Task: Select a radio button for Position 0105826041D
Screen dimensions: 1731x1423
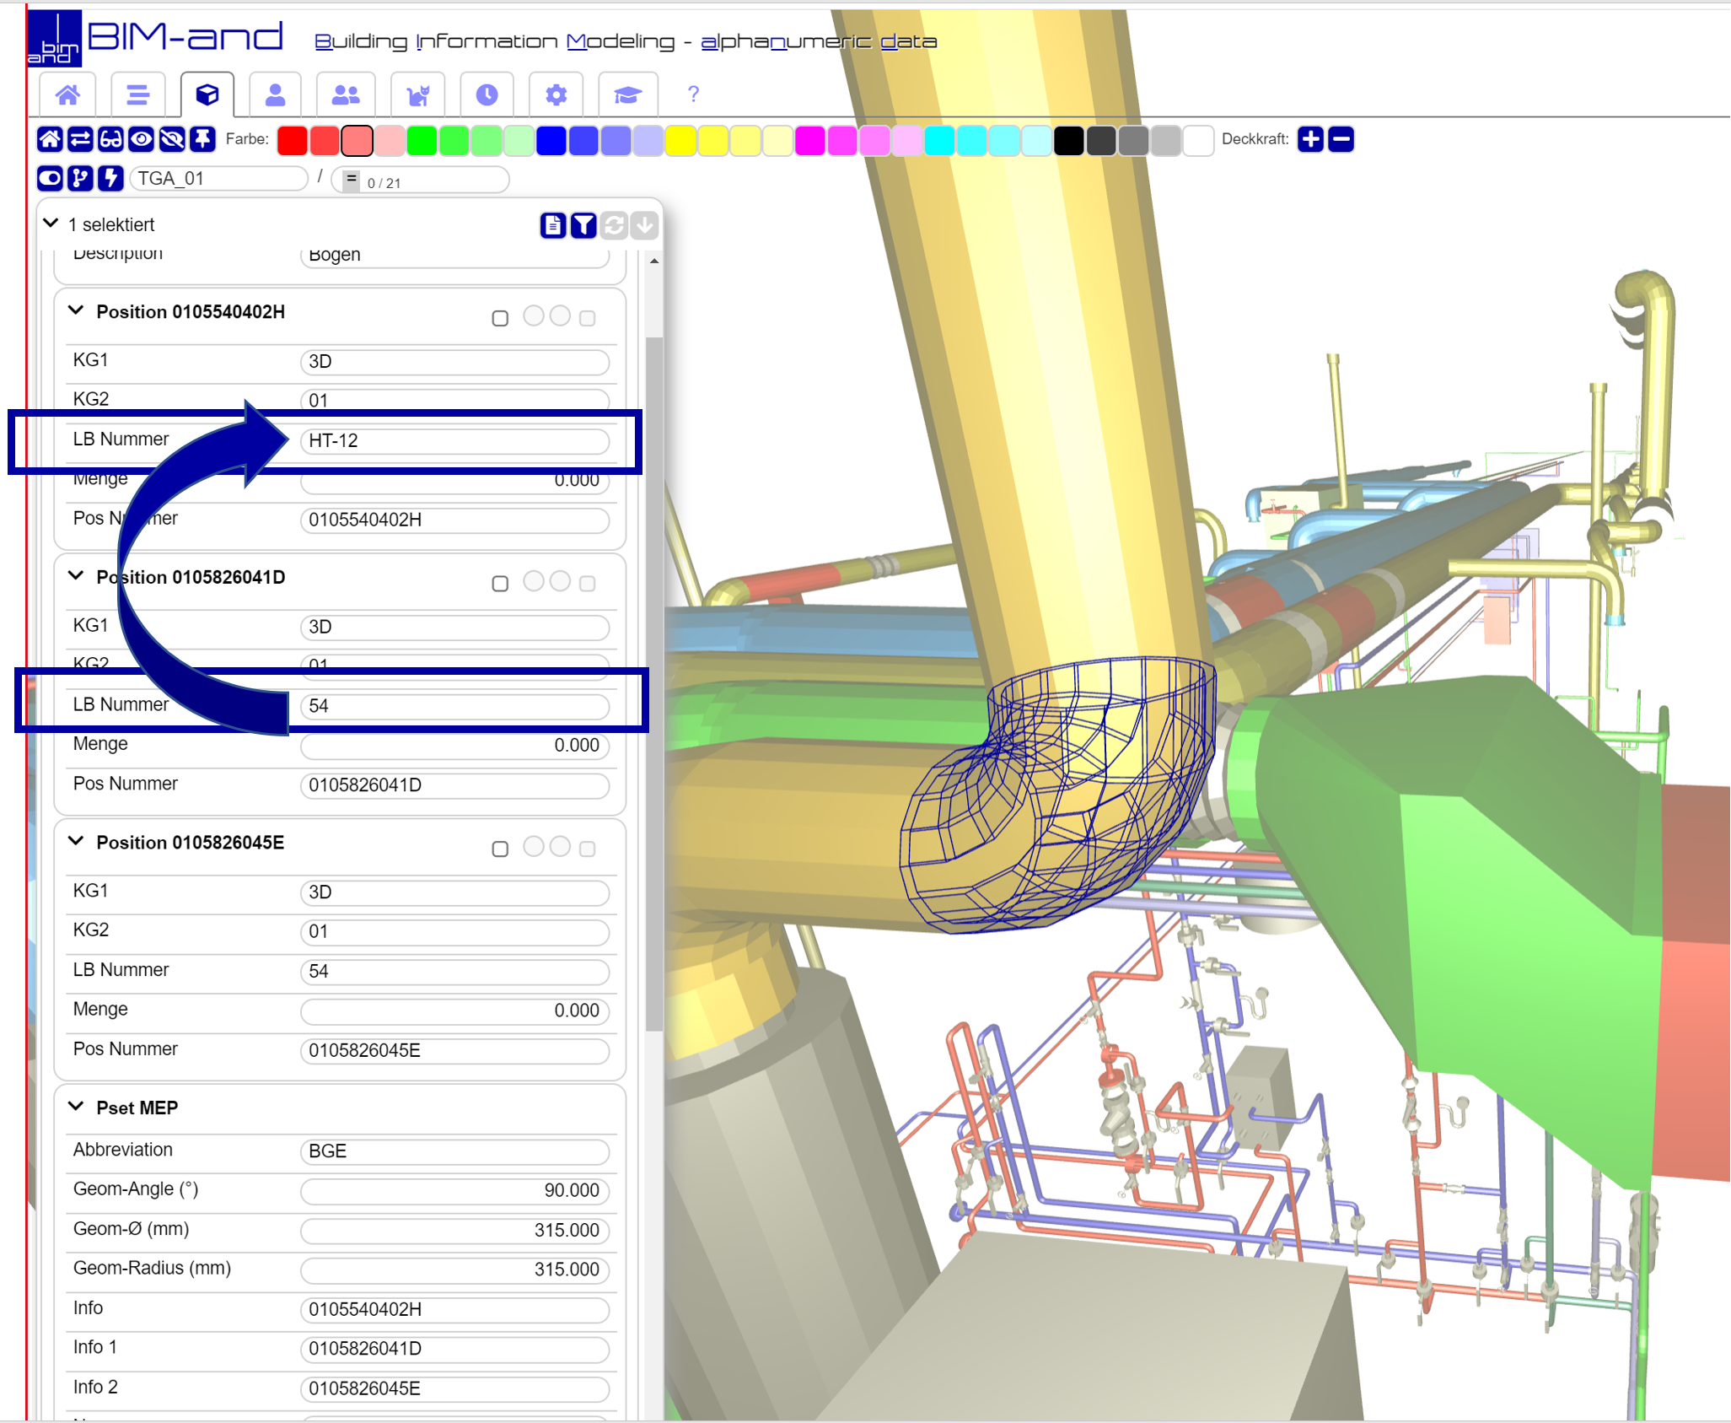Action: point(533,582)
